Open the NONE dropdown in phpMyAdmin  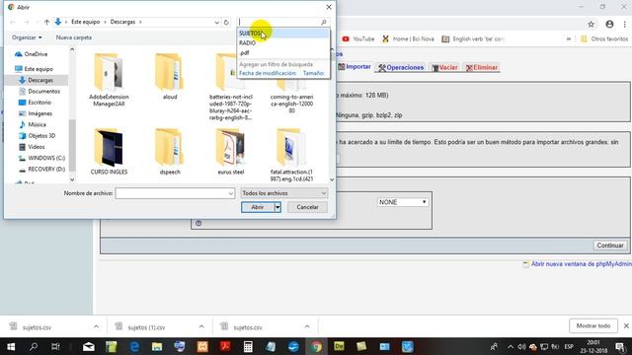coord(402,202)
